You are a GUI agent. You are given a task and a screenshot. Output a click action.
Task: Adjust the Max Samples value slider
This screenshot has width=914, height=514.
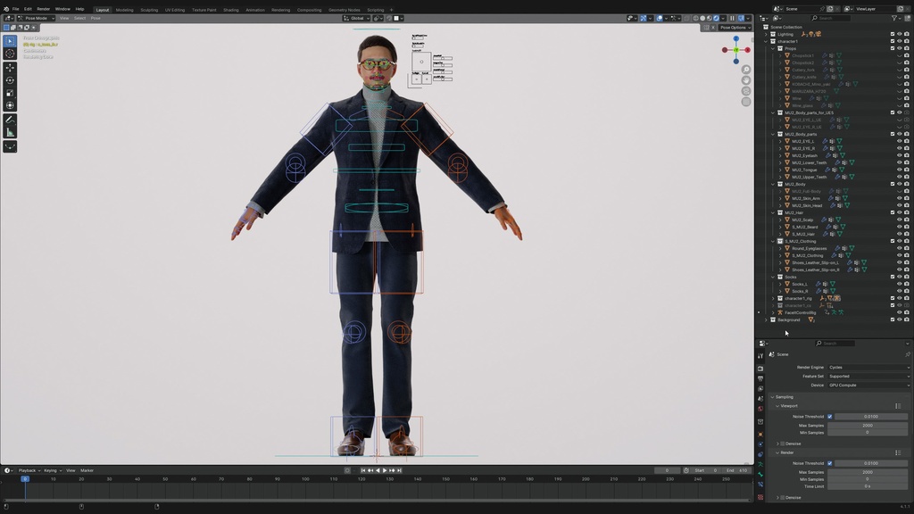(868, 426)
